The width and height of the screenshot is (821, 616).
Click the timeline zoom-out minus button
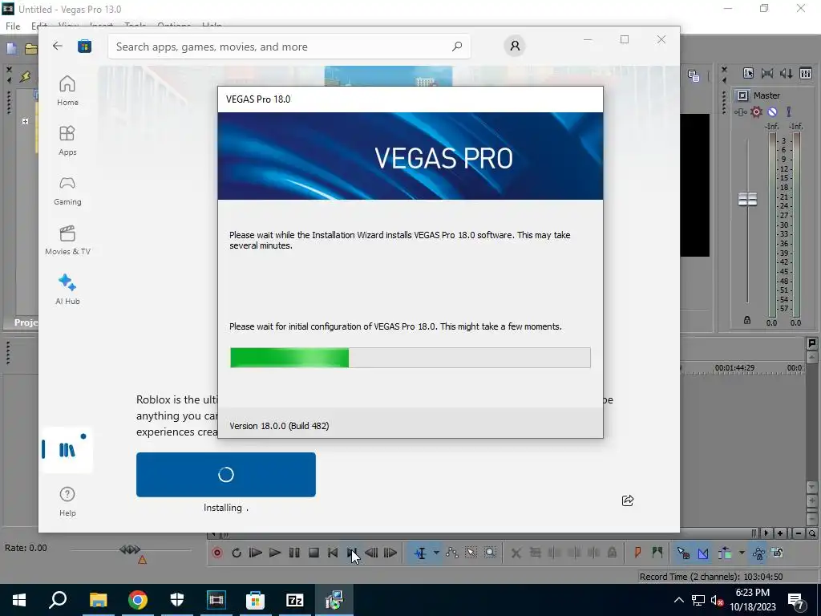pyautogui.click(x=798, y=533)
